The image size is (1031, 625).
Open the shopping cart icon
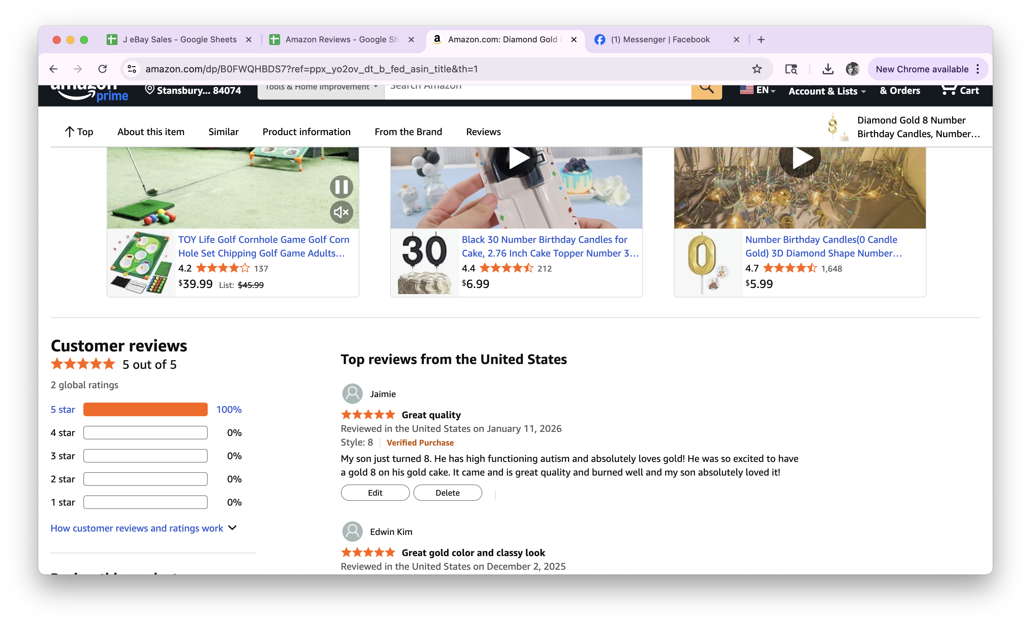pos(948,89)
